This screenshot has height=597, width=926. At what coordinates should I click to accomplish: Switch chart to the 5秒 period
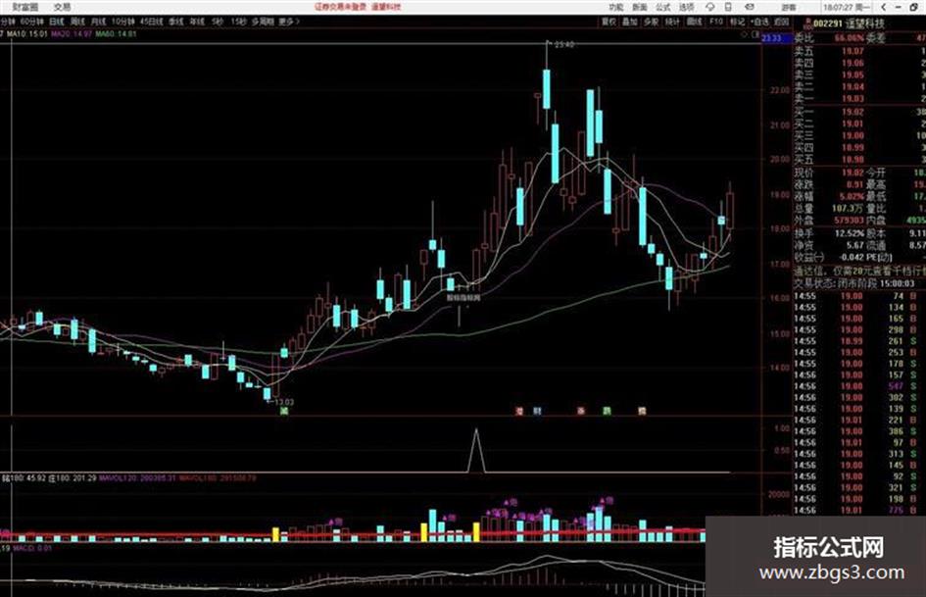218,22
